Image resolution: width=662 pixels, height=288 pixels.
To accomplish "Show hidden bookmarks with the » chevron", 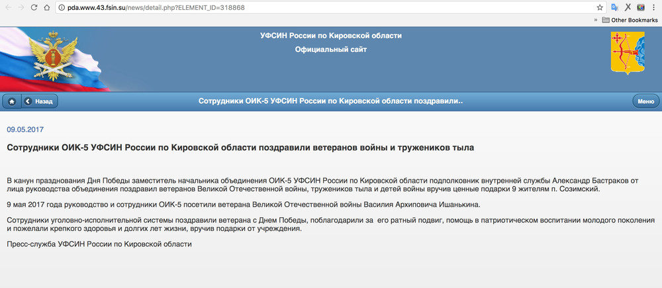I will (x=596, y=20).
